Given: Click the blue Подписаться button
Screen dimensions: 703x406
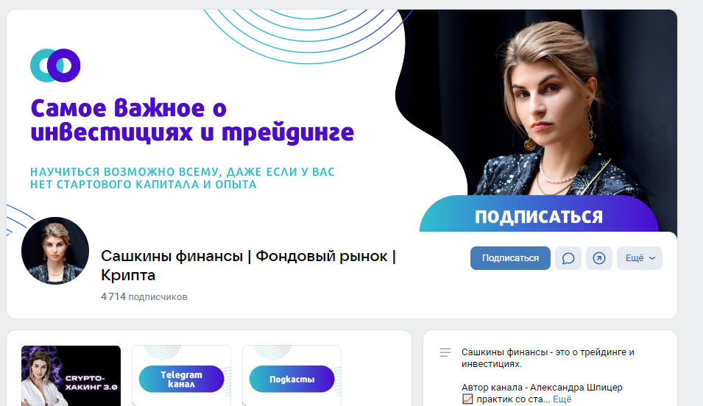Looking at the screenshot, I should [x=510, y=258].
